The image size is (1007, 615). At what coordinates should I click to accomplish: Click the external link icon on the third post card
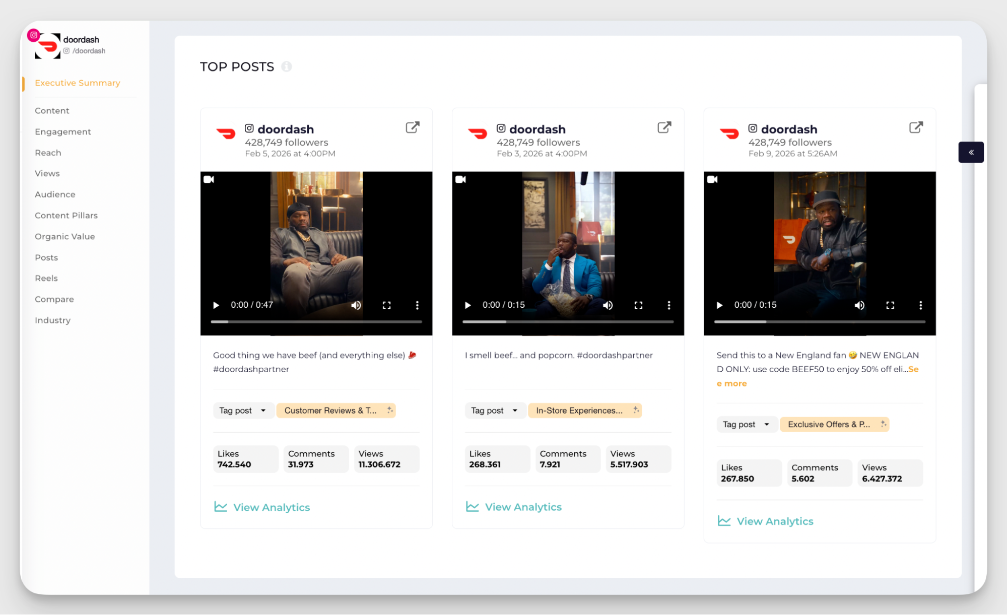916,127
